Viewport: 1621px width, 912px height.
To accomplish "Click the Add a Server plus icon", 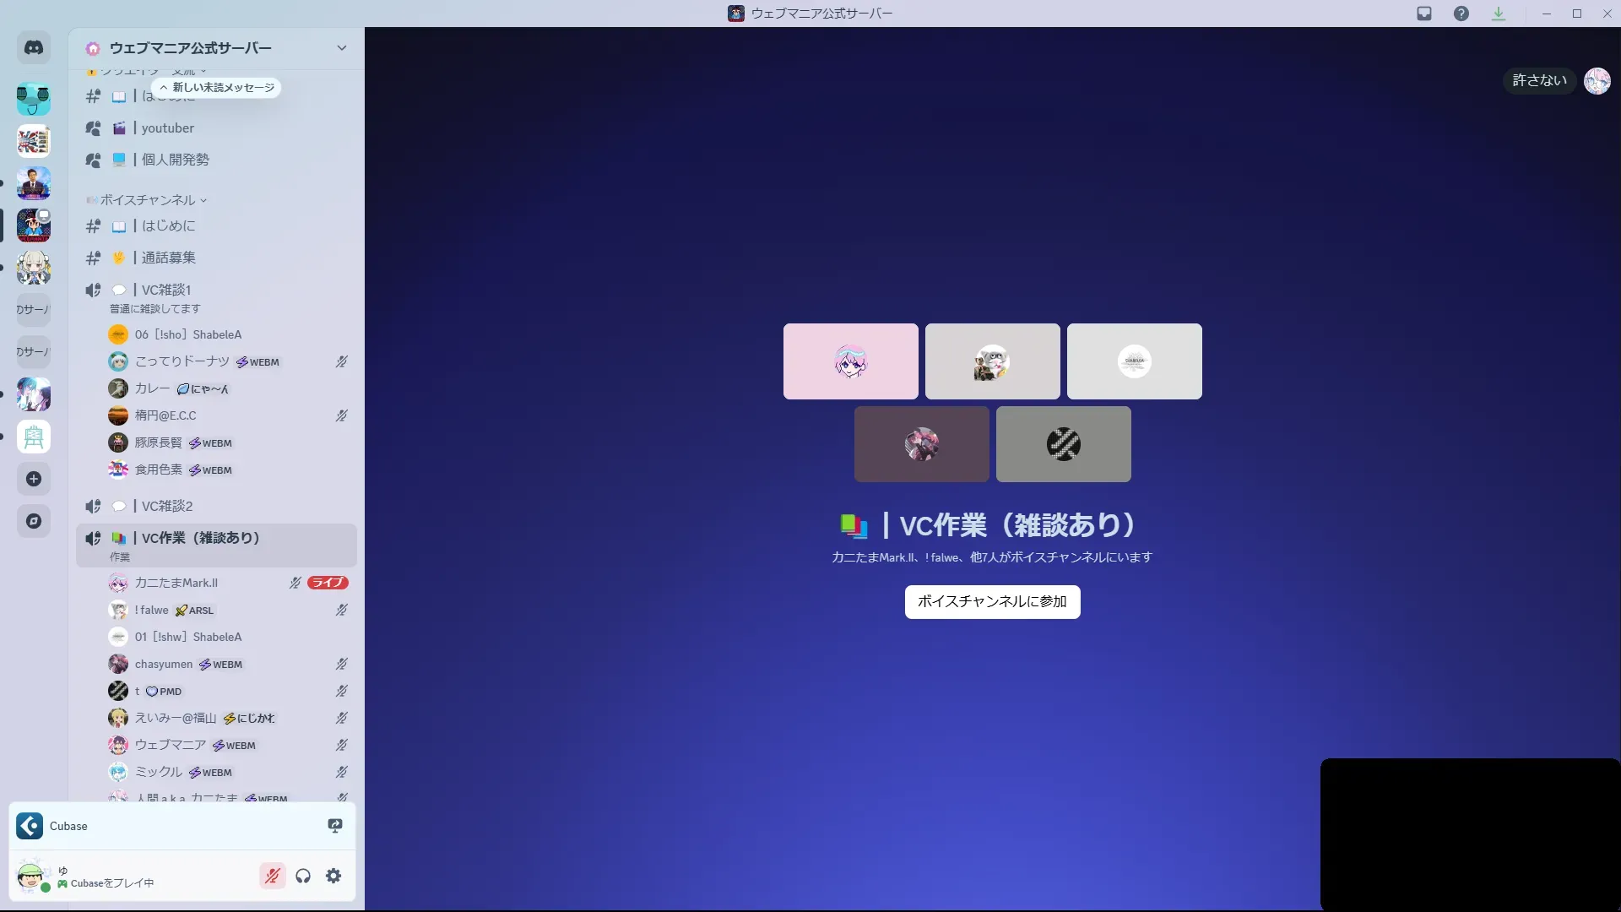I will (x=34, y=480).
